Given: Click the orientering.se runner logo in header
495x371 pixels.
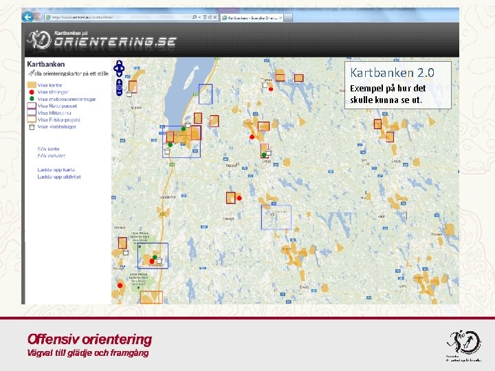Looking at the screenshot, I should [38, 40].
